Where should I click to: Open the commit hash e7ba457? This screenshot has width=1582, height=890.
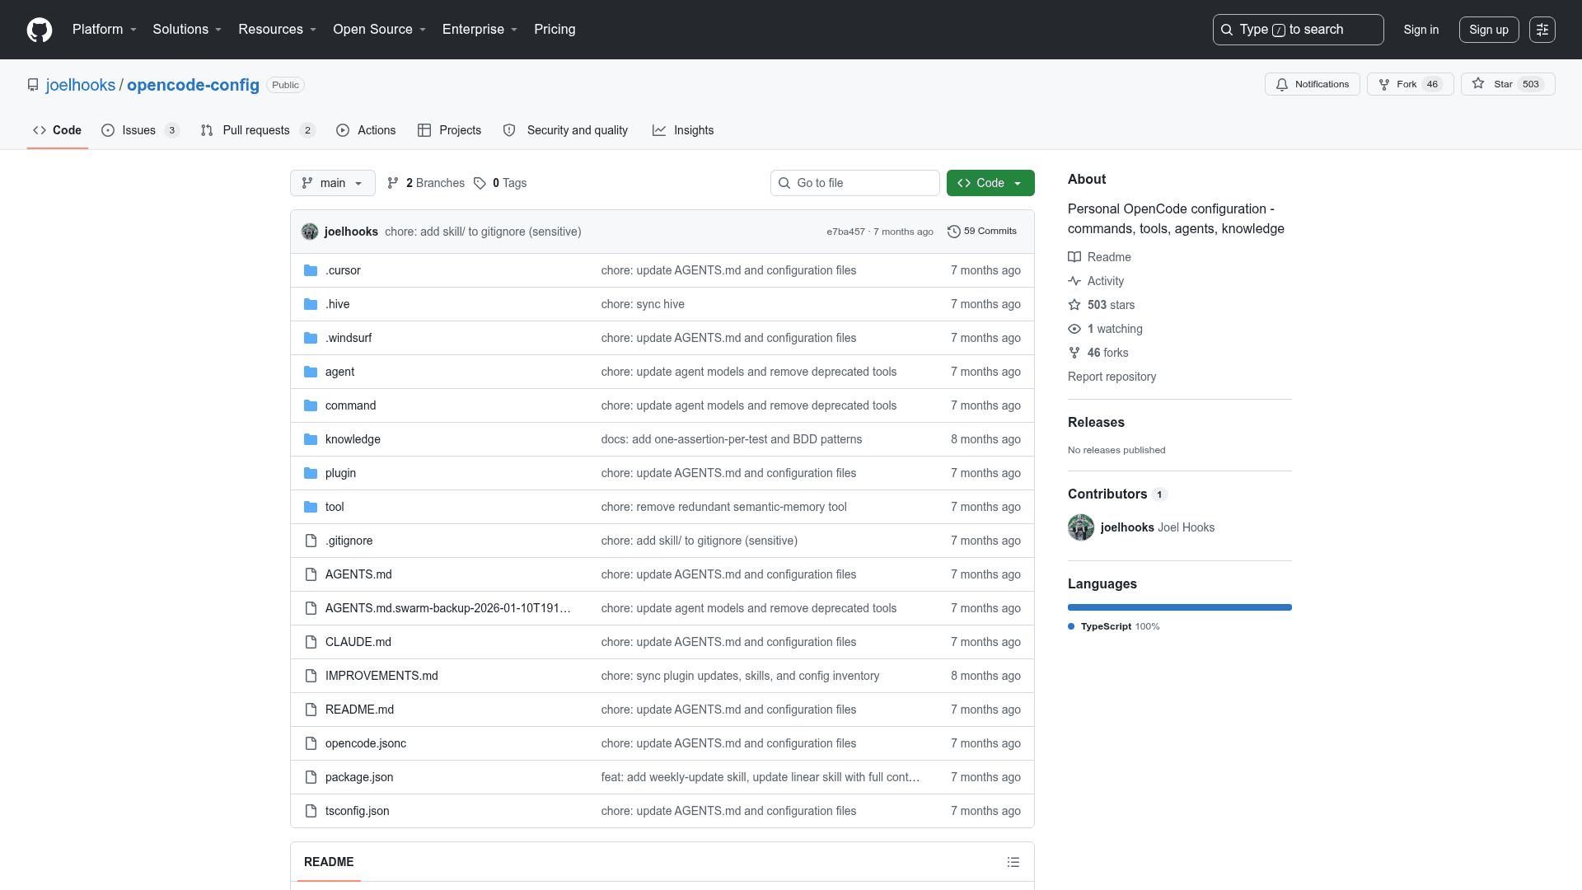pos(845,232)
